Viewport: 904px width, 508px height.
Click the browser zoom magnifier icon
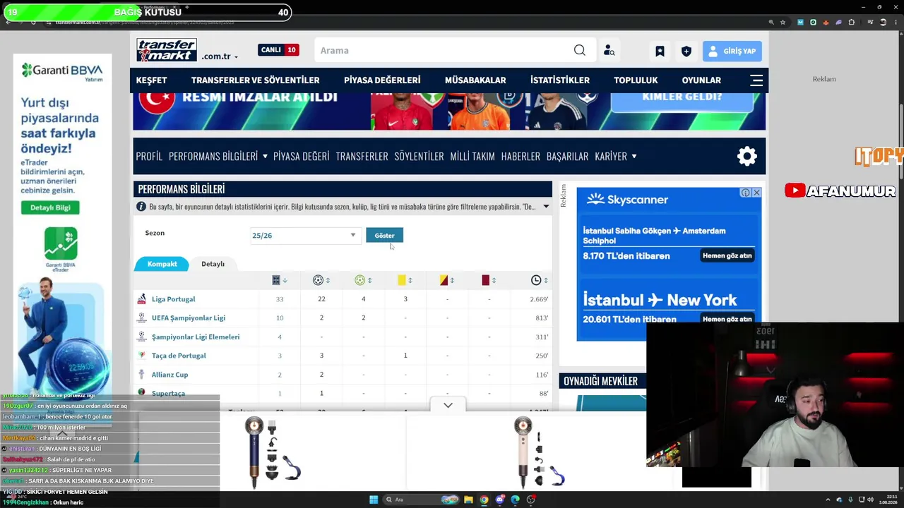tap(771, 22)
